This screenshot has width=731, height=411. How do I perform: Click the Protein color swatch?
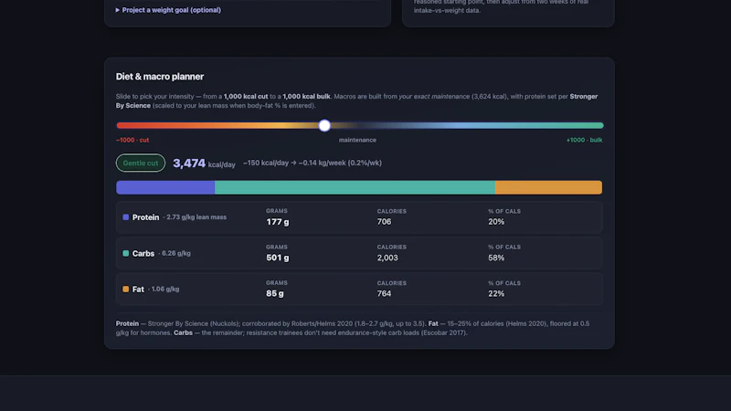pyautogui.click(x=125, y=217)
